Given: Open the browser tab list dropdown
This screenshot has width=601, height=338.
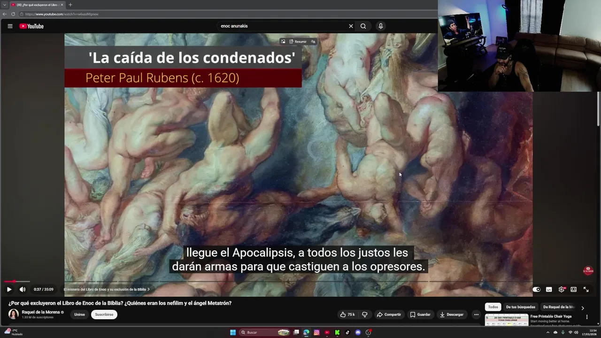Looking at the screenshot, I should (4, 5).
